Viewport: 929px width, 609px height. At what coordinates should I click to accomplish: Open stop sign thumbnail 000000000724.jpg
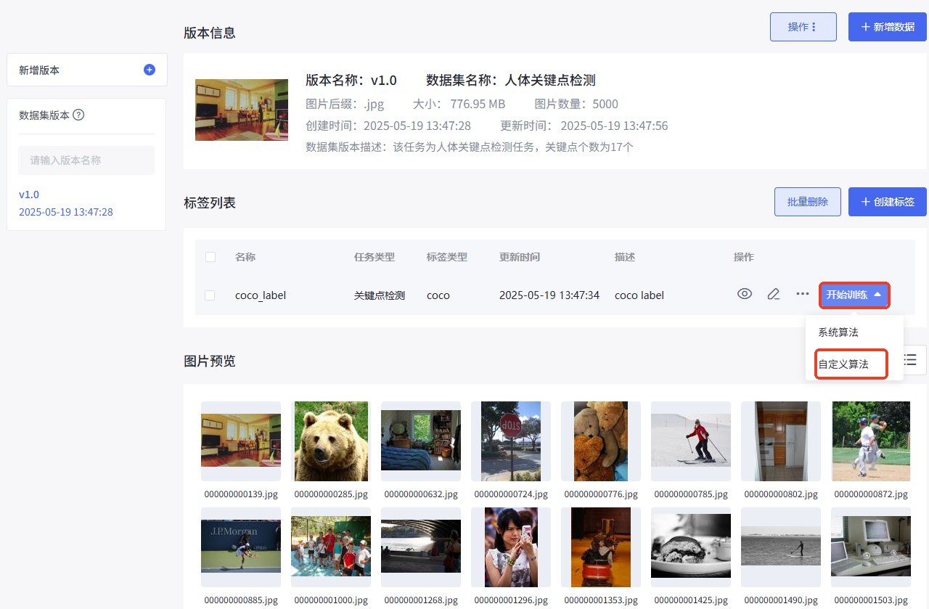pos(511,441)
